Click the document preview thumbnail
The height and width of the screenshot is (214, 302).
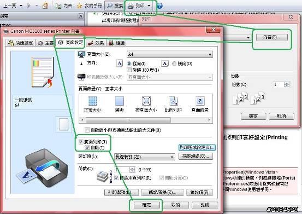point(43,72)
